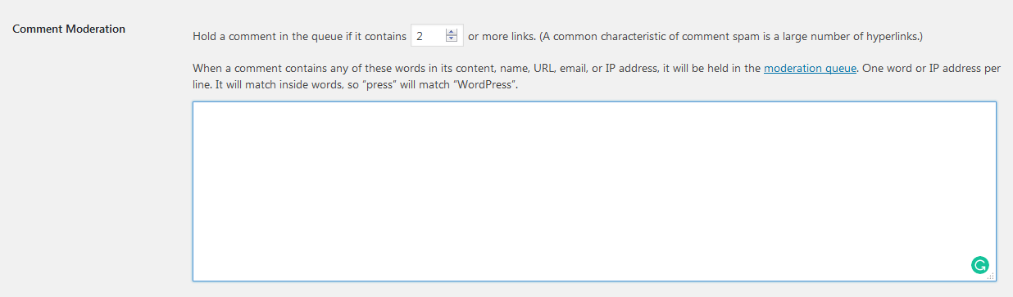Image resolution: width=1013 pixels, height=297 pixels.
Task: Click the textarea resize handle corner
Action: coord(991,277)
